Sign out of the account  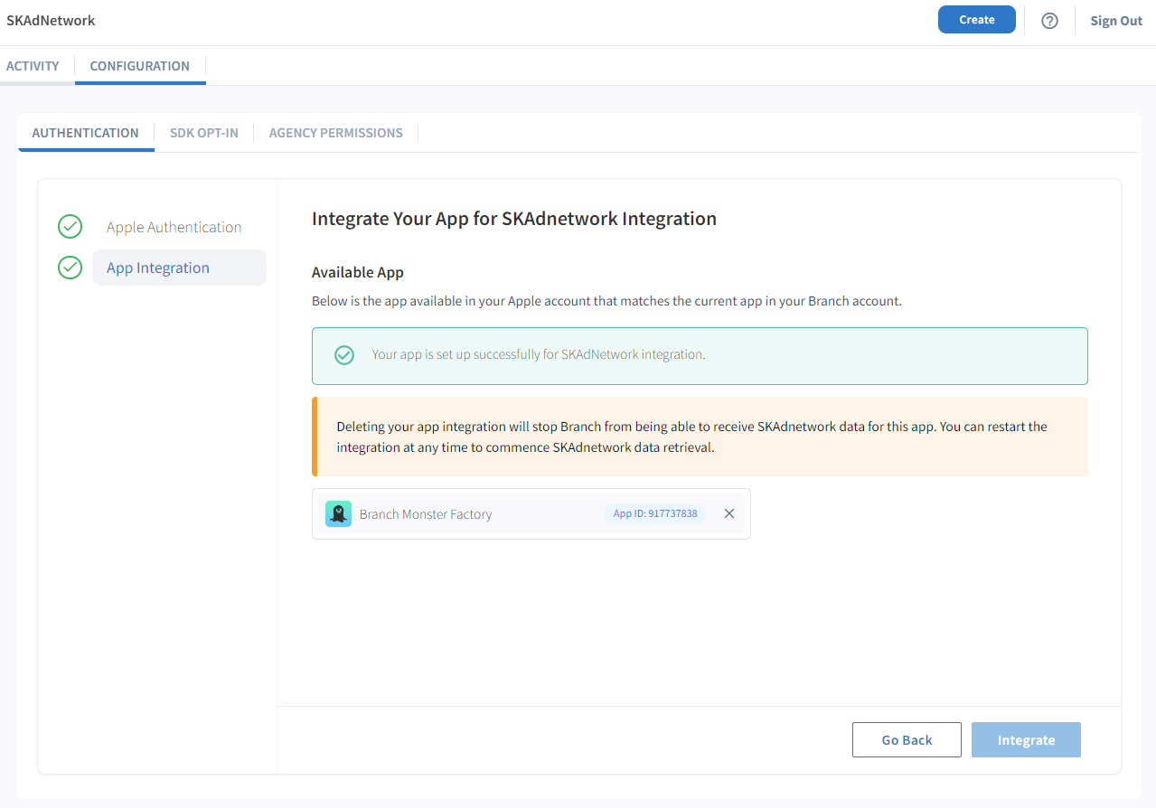coord(1116,21)
